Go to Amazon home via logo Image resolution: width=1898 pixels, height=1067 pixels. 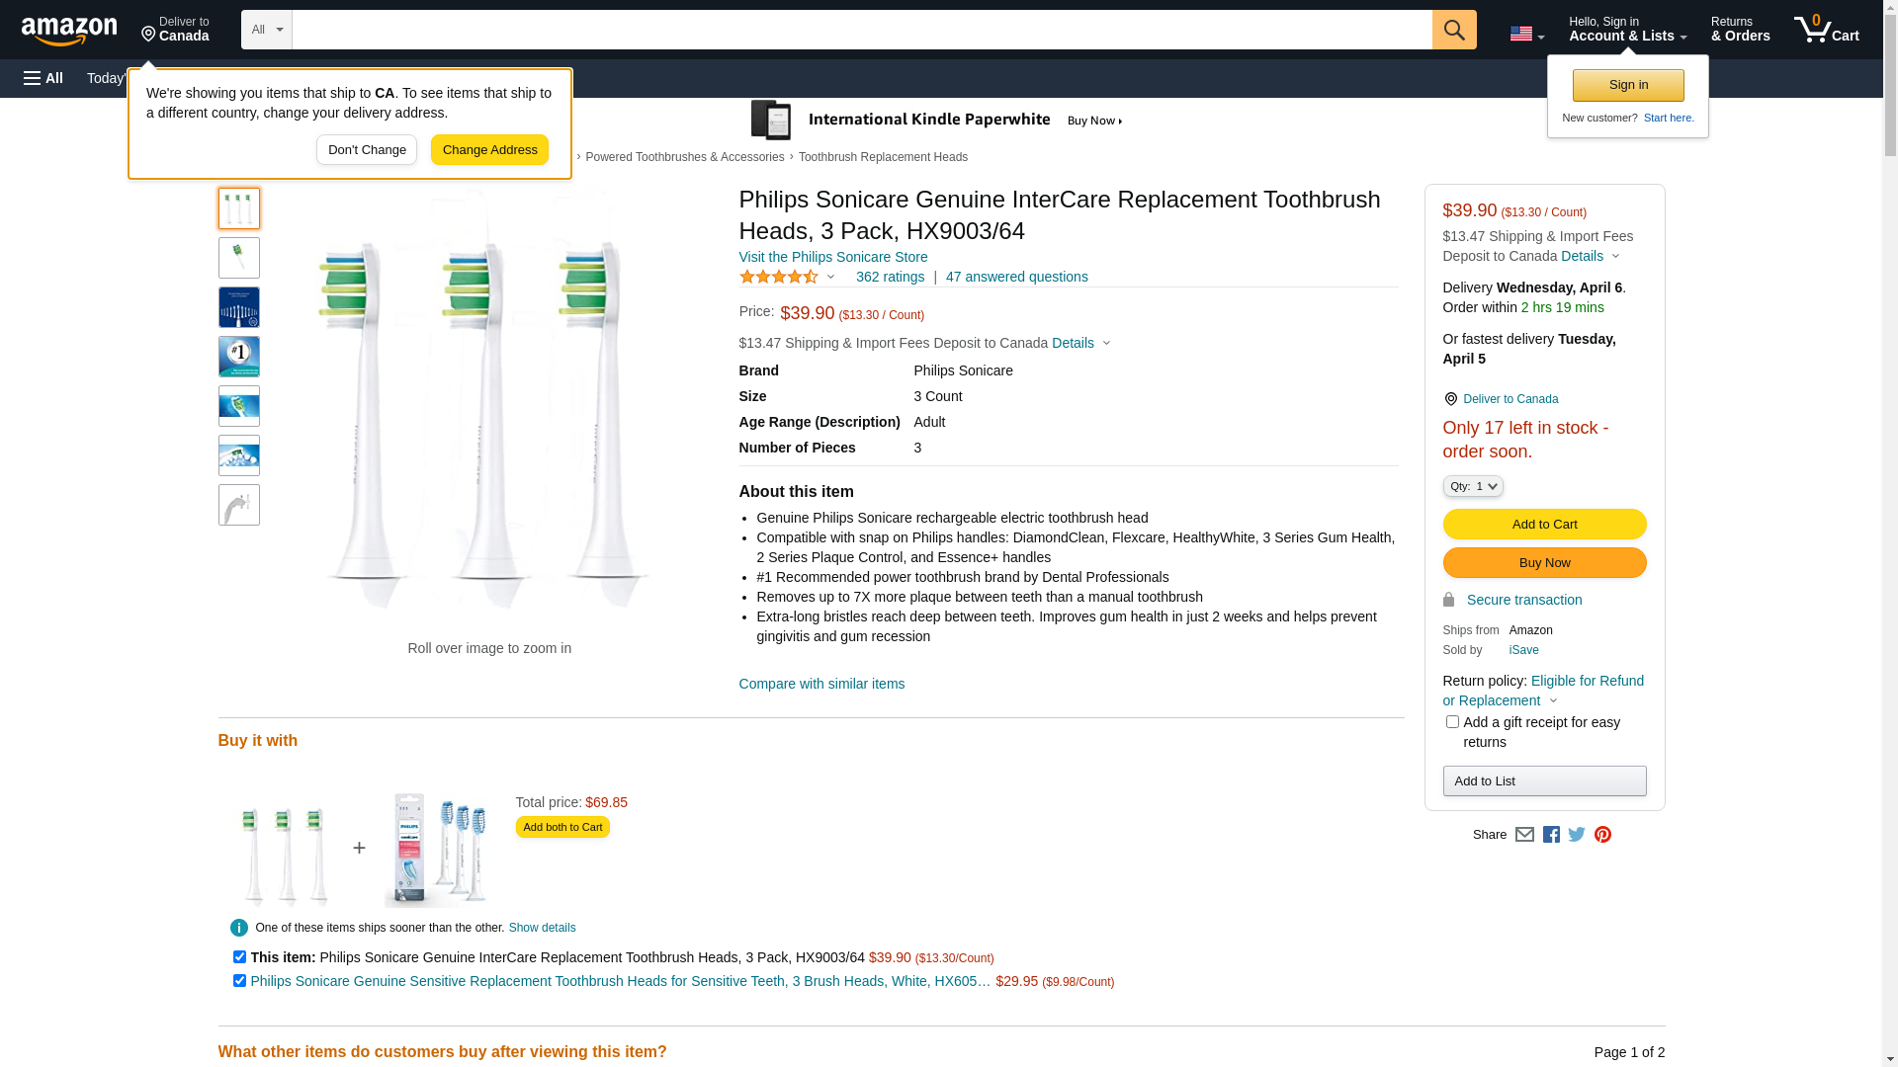pyautogui.click(x=69, y=31)
